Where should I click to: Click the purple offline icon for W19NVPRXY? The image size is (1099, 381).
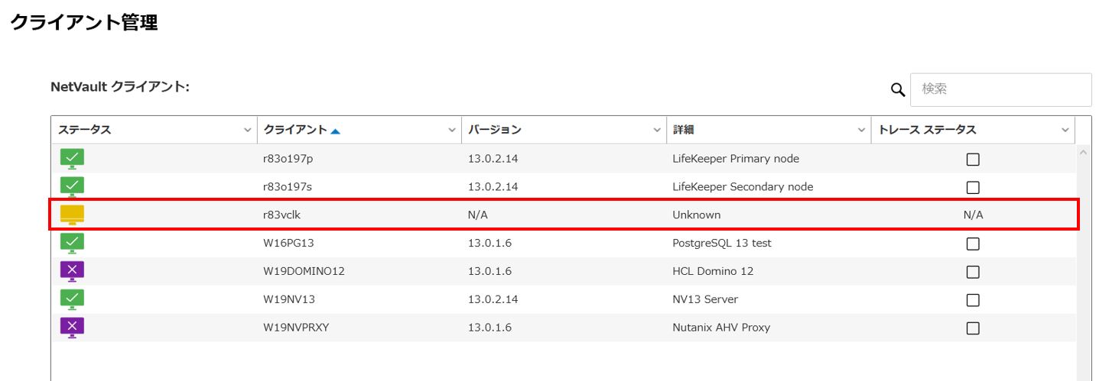pos(72,328)
